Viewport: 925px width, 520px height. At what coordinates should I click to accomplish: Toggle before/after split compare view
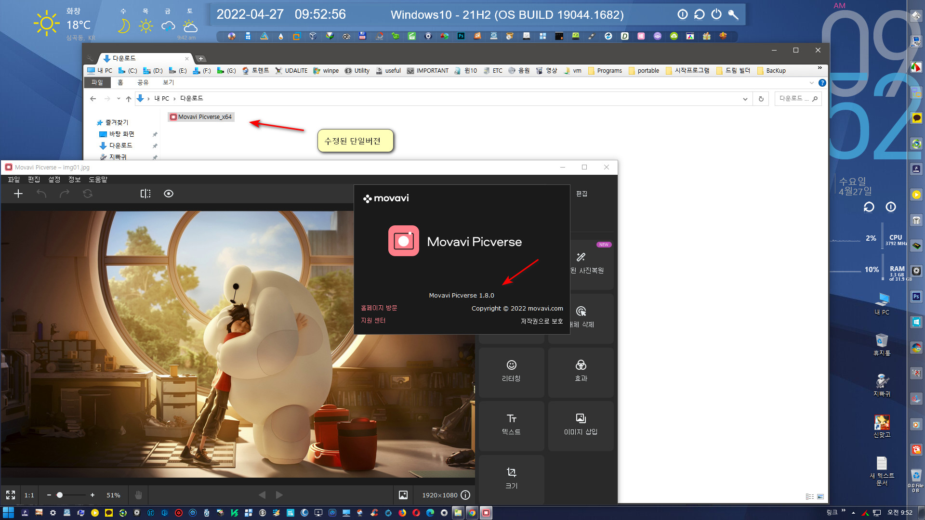[145, 194]
